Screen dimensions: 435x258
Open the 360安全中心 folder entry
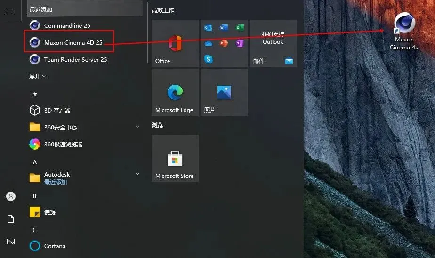[85, 127]
